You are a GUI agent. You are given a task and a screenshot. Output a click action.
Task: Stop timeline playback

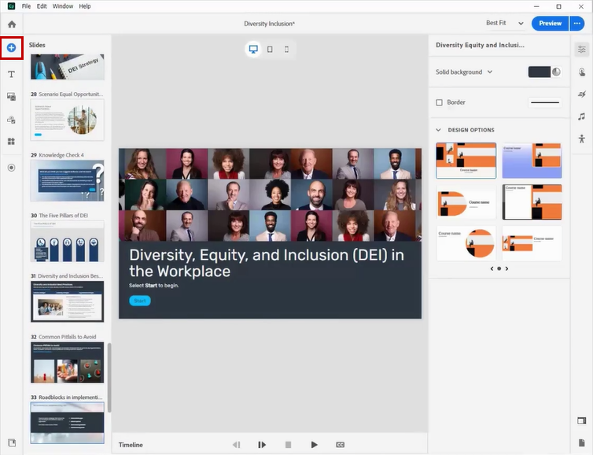coord(288,445)
